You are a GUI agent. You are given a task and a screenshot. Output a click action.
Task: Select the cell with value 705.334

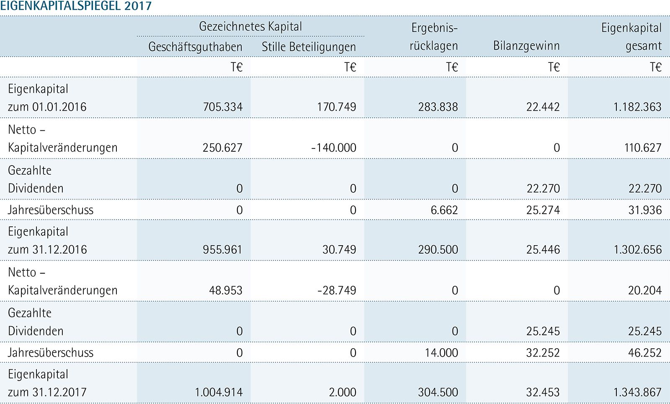tap(223, 107)
